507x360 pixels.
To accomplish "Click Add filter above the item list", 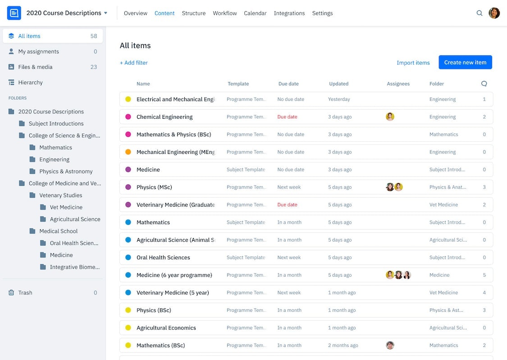I will point(133,63).
